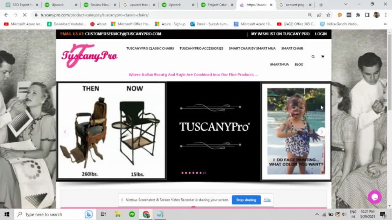Open the shopping cart icon
The image size is (392, 220).
point(323,56)
